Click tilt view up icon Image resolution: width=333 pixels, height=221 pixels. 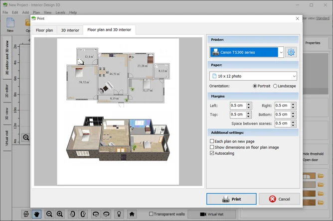point(96,214)
